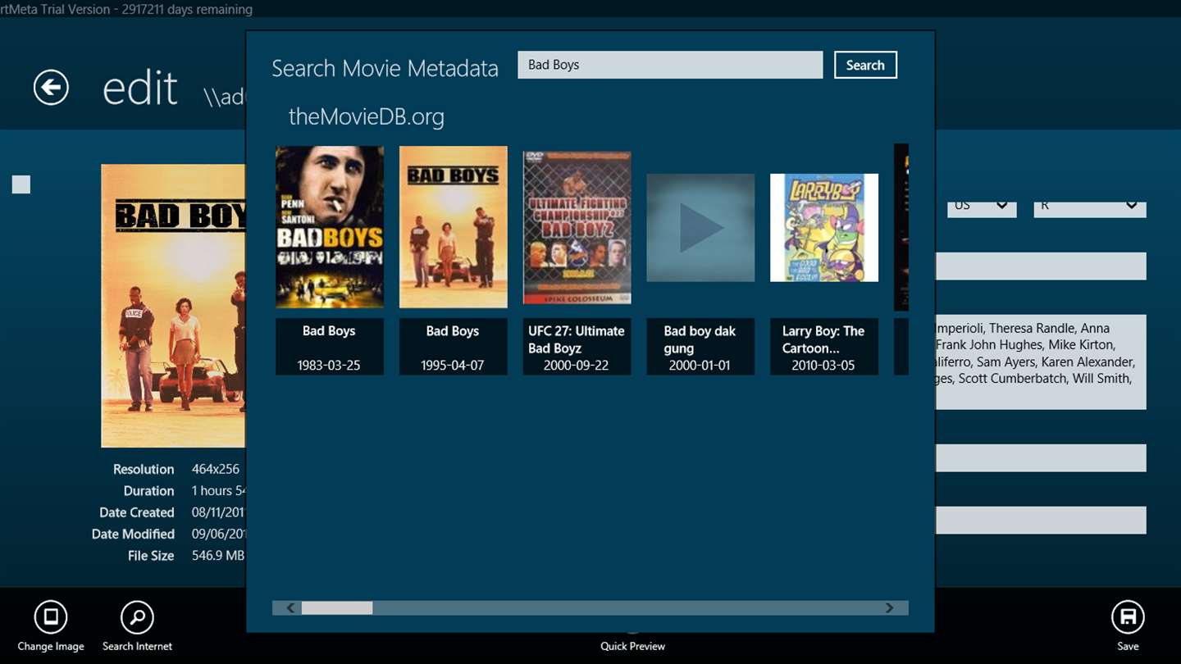Click the large Bad Boys cover image

(x=173, y=306)
